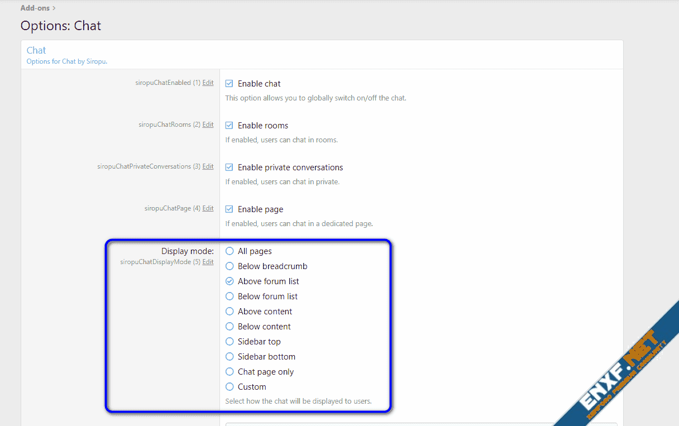This screenshot has width=679, height=426.
Task: Disable the Enable page checkbox
Action: 229,209
